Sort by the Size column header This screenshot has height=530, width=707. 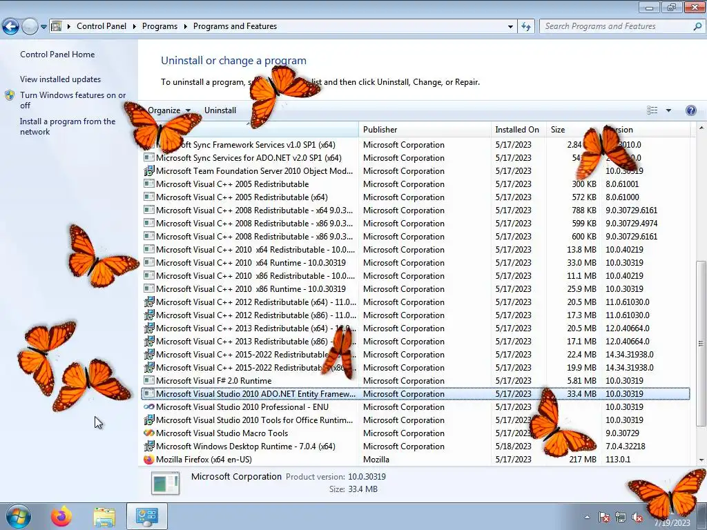coord(574,130)
